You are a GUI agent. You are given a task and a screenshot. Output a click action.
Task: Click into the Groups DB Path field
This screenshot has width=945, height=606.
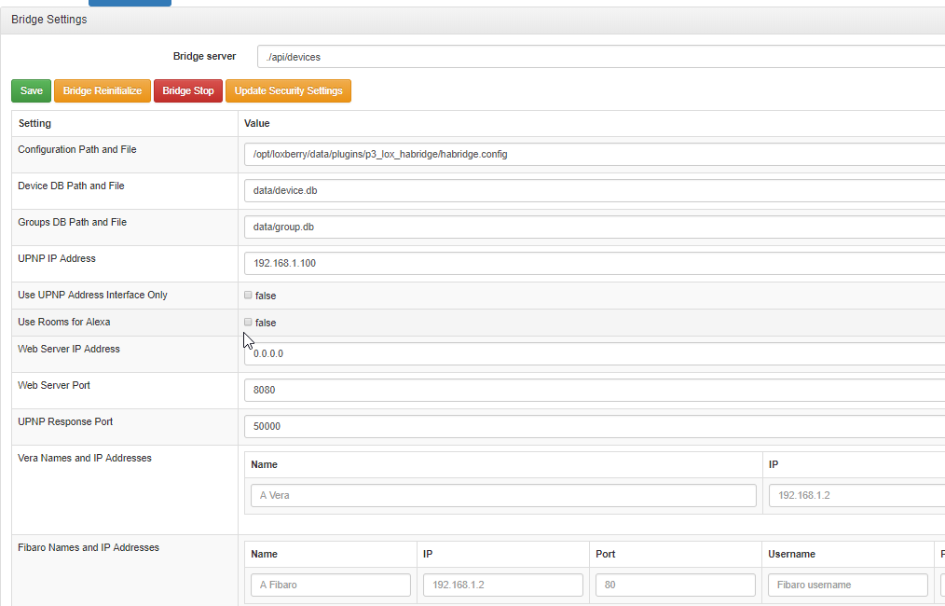click(596, 227)
